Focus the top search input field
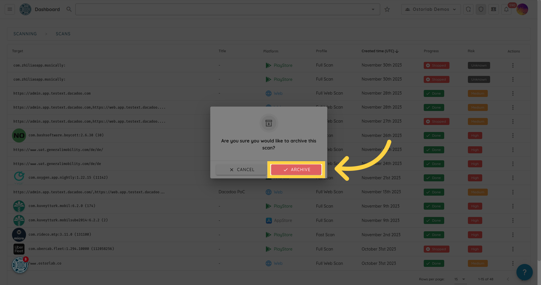541x285 pixels. coord(222,9)
